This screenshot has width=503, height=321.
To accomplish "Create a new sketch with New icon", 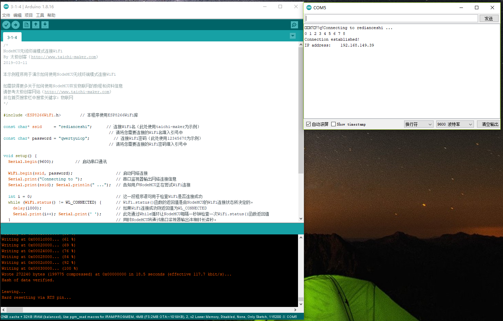I will 26,25.
